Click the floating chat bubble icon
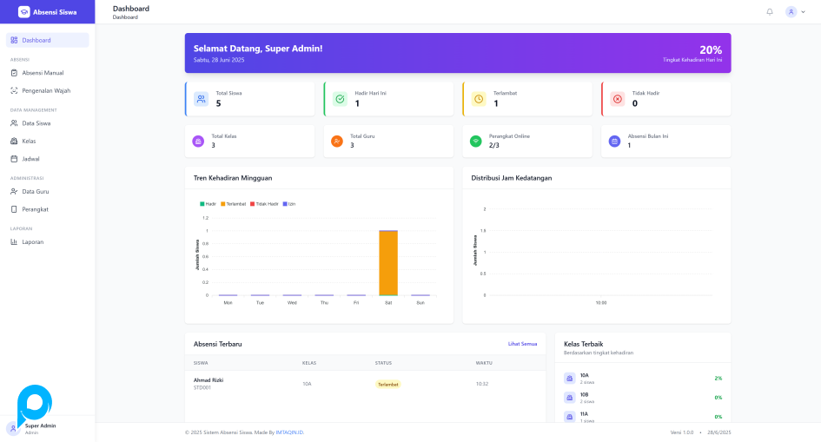Image resolution: width=821 pixels, height=442 pixels. [35, 404]
